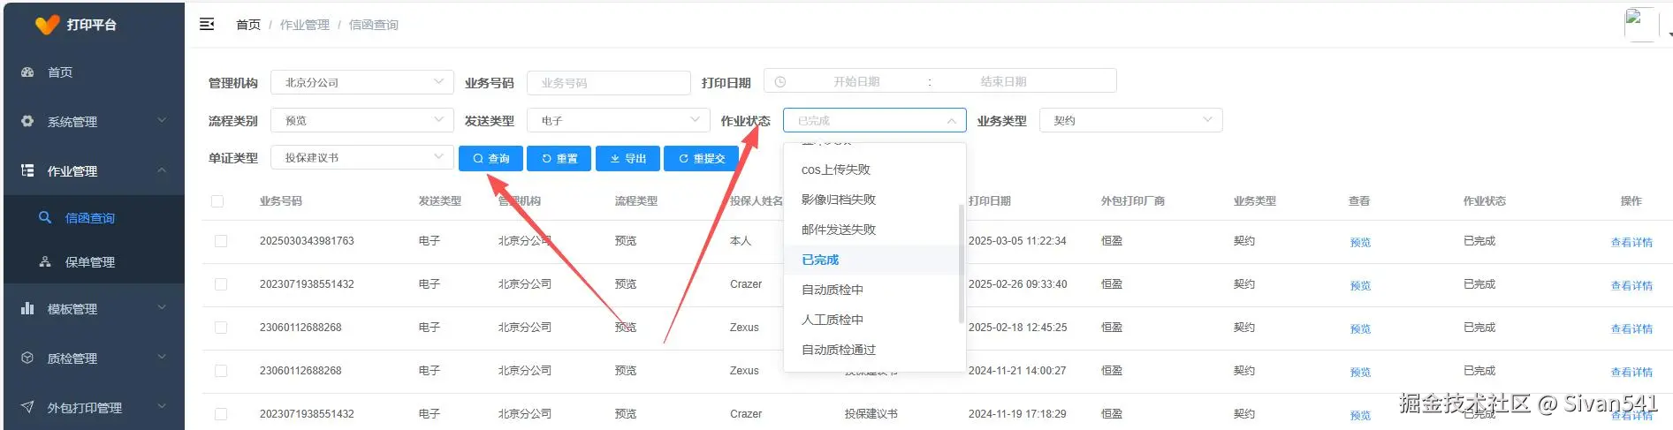Click the magnifier icon beside 信函查询

(45, 217)
